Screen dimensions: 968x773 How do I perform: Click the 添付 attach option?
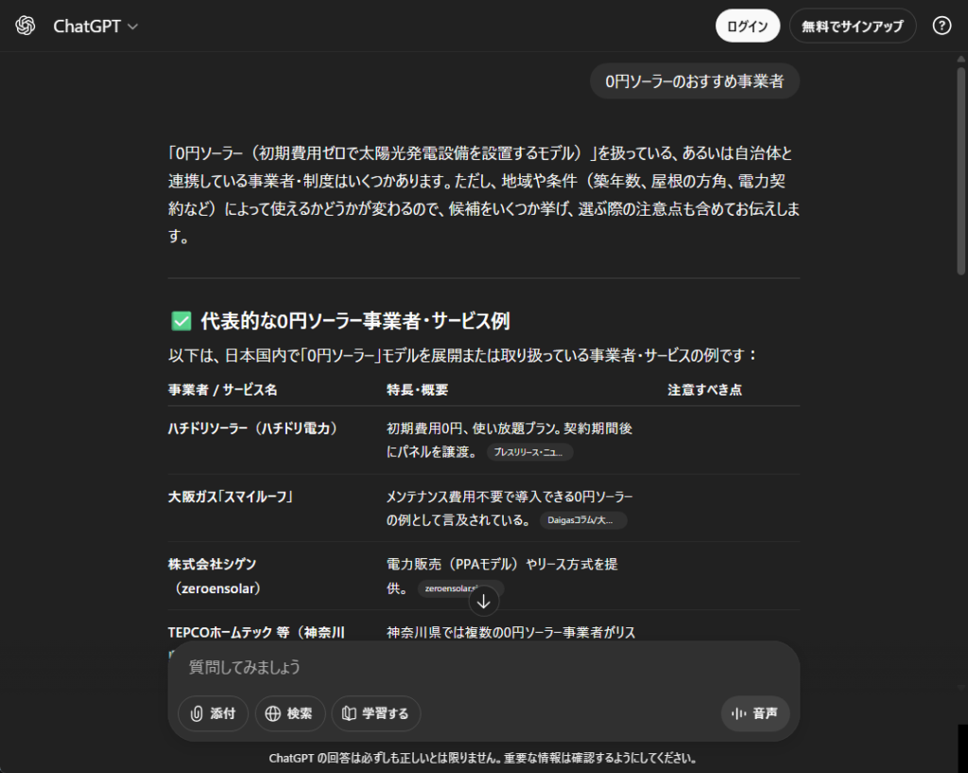pyautogui.click(x=213, y=713)
